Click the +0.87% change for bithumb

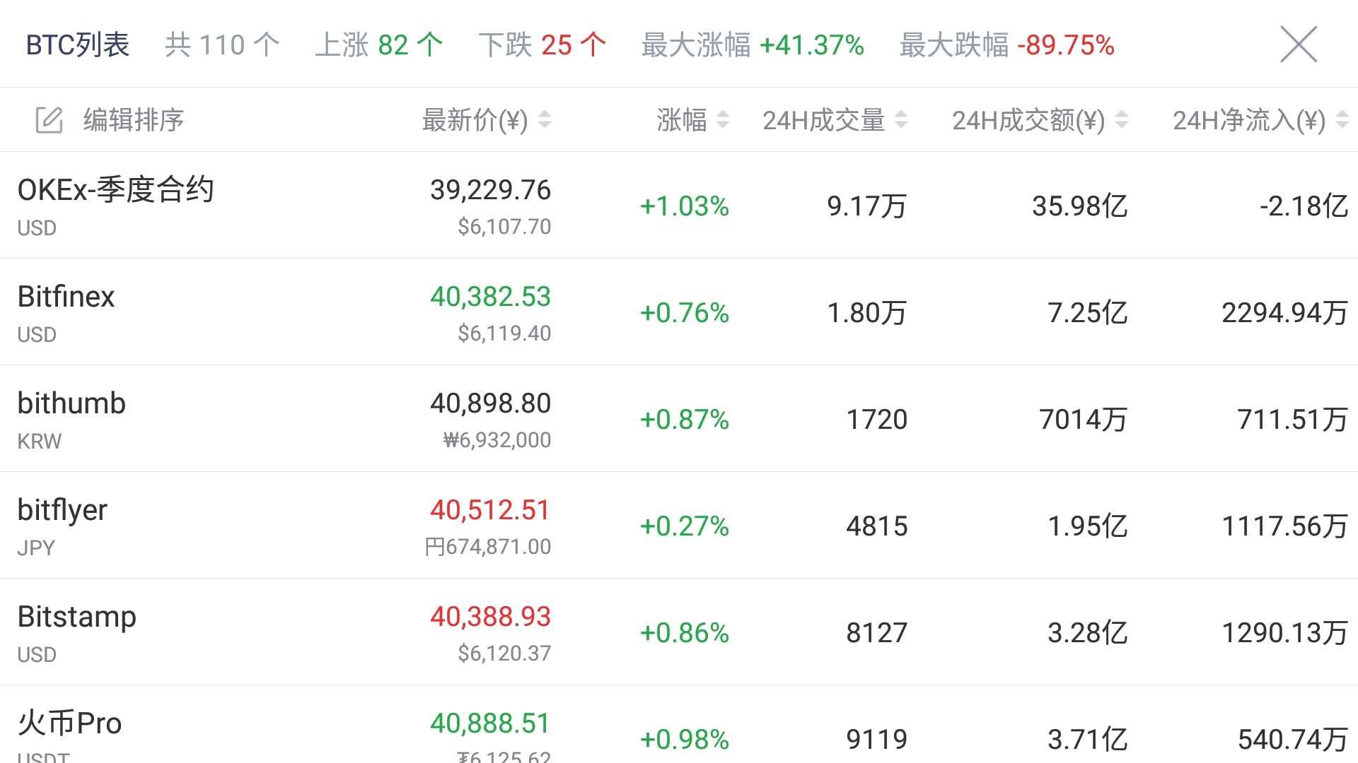[x=684, y=420]
